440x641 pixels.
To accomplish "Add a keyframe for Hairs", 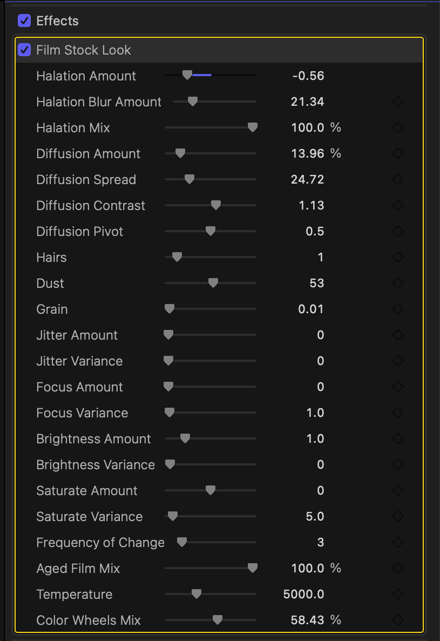I will pos(397,257).
